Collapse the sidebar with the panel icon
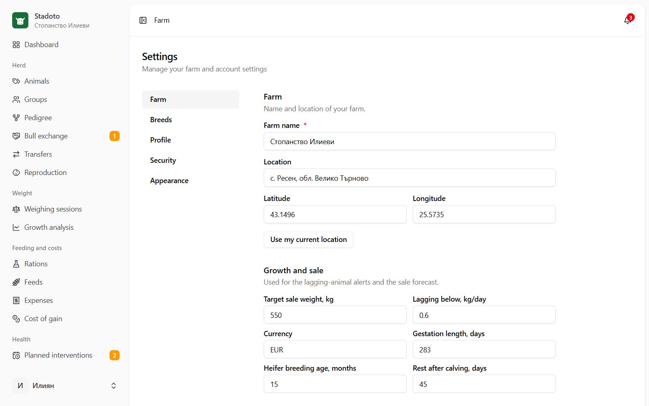Viewport: 649px width, 406px height. point(143,20)
